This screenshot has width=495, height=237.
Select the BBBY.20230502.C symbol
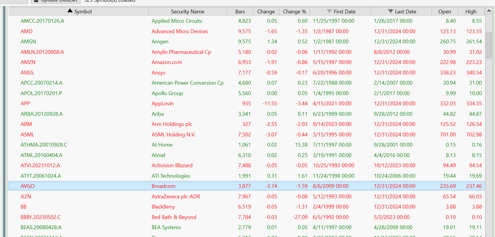(x=41, y=217)
